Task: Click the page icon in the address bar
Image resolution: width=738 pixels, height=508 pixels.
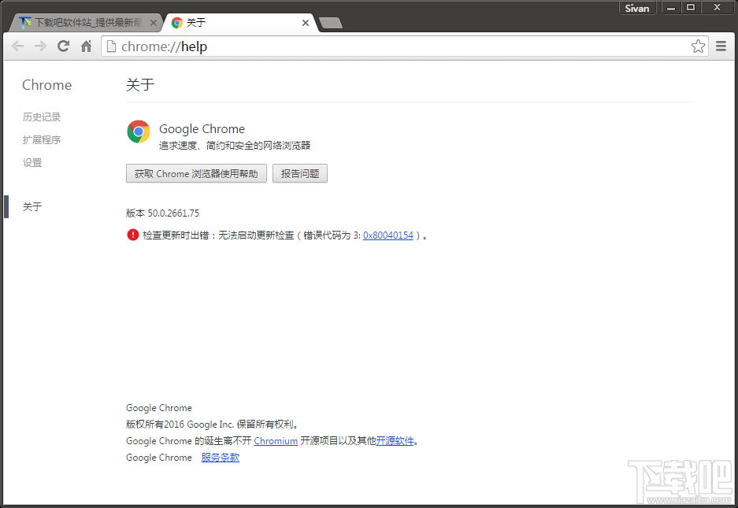Action: (111, 46)
